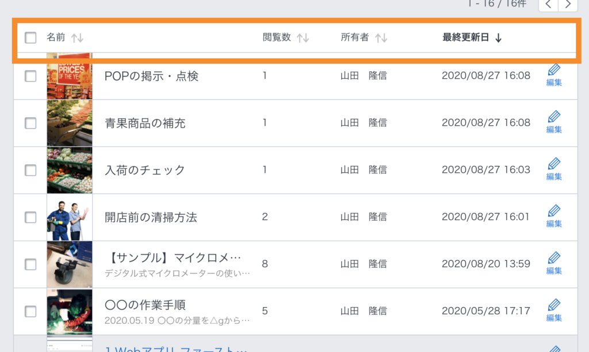Open editor for 〇〇の作業手順
The image size is (589, 352).
point(554,310)
